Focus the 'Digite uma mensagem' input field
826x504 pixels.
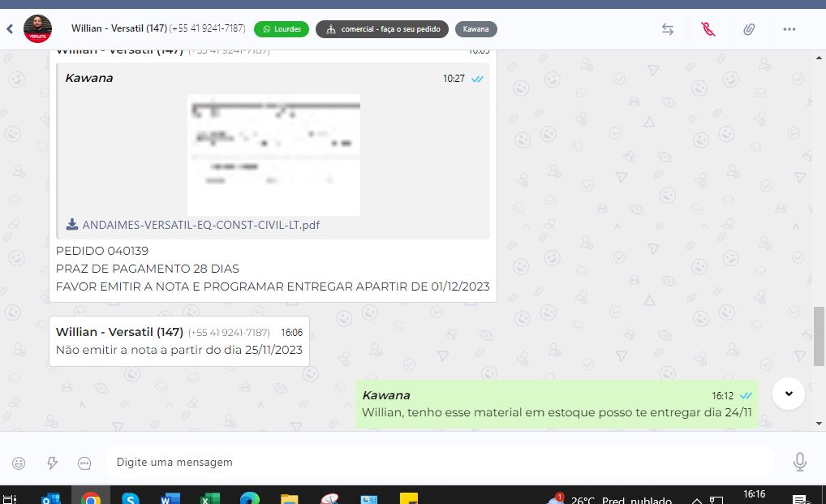click(438, 463)
